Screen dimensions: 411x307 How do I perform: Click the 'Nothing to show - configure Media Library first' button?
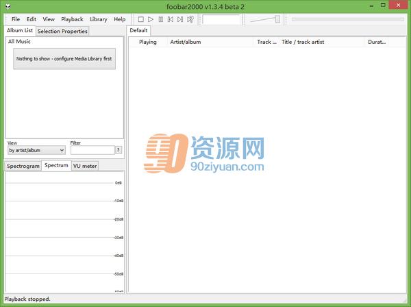(64, 59)
